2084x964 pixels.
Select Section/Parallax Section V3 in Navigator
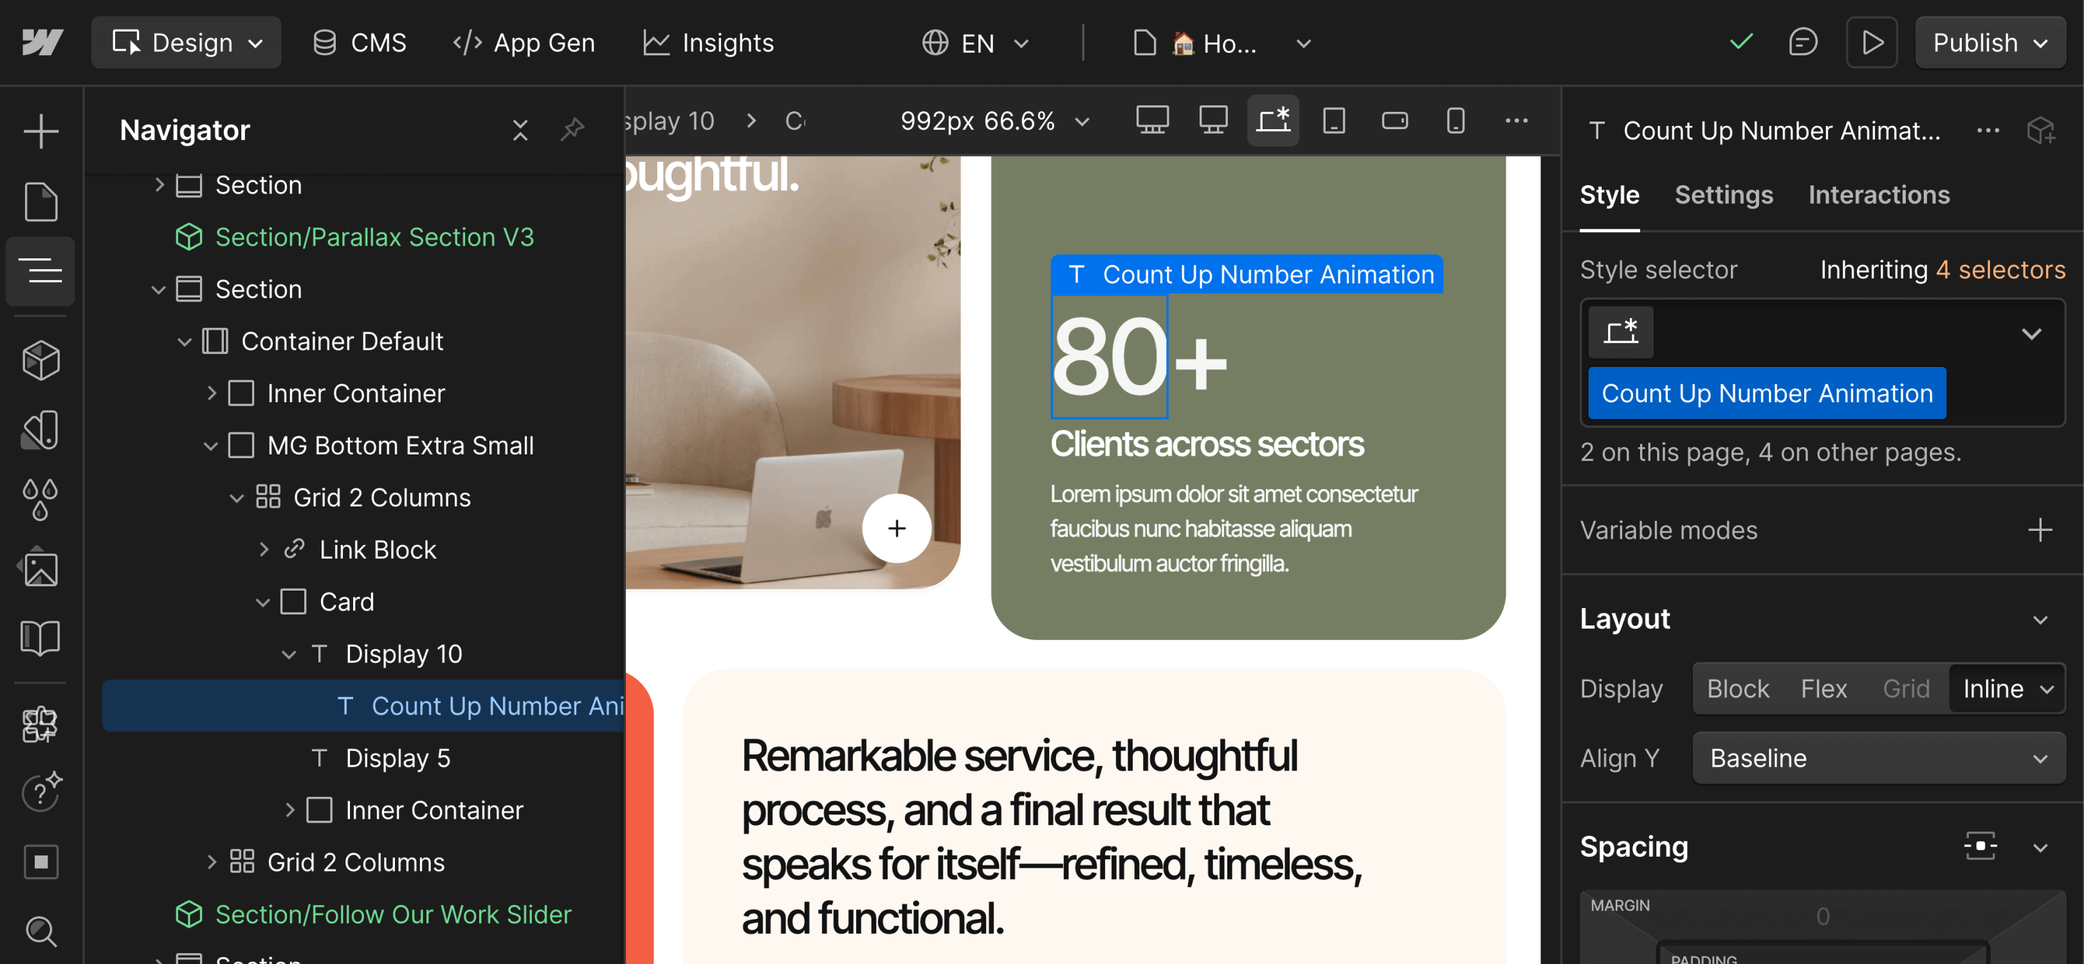tap(374, 237)
